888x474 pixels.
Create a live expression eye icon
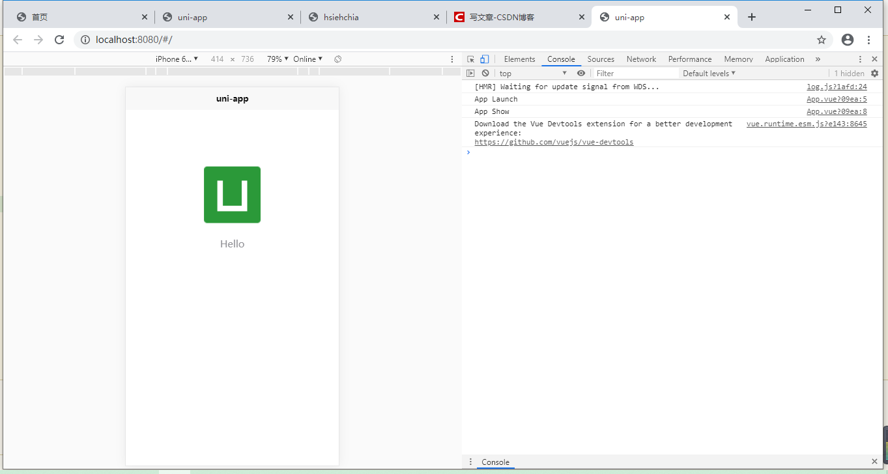tap(581, 74)
